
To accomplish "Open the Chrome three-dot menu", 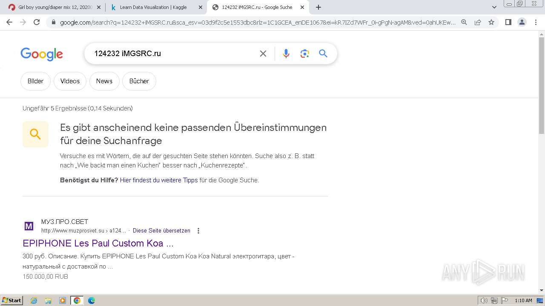I will pos(535,22).
